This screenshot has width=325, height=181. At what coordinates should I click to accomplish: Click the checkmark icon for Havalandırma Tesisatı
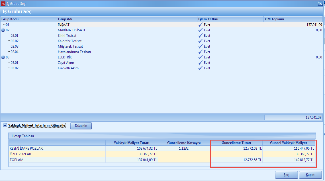click(201, 52)
